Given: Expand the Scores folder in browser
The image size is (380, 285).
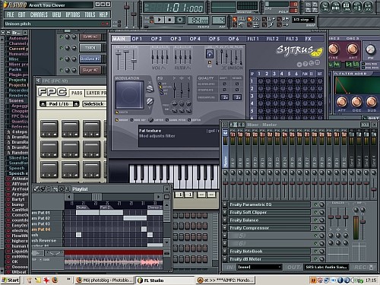Looking at the screenshot, I should [x=16, y=100].
